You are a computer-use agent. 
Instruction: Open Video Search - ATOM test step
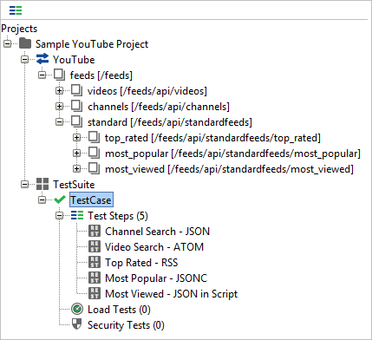154,247
